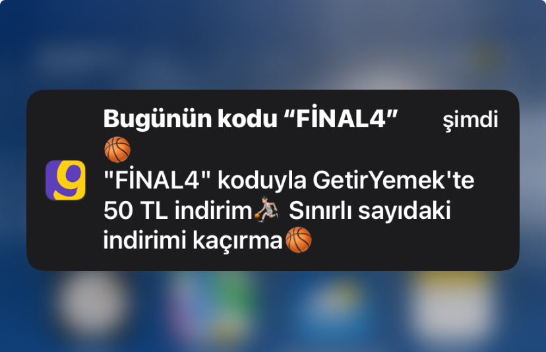
Task: Select the "FİNAL4" code in the title
Action: 342,119
